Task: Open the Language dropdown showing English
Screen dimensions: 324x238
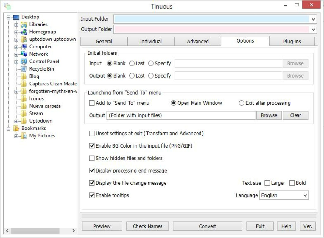Action: pyautogui.click(x=284, y=195)
